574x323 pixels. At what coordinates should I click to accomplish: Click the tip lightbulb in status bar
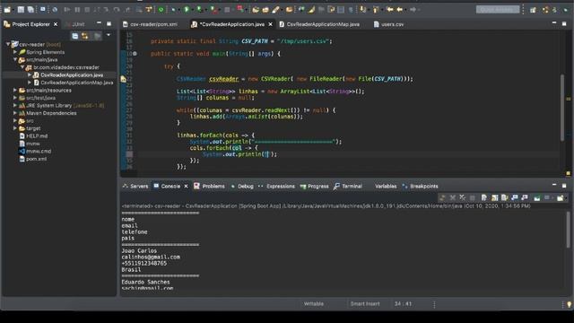click(x=569, y=304)
